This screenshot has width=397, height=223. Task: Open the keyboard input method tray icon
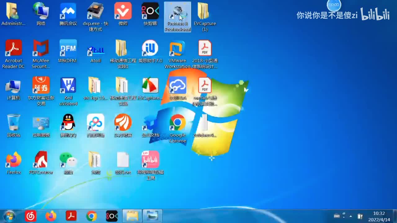click(x=337, y=216)
